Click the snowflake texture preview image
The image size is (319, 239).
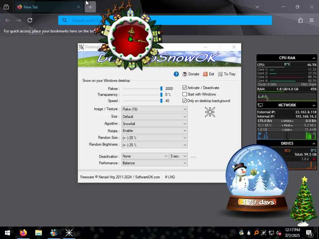click(210, 112)
